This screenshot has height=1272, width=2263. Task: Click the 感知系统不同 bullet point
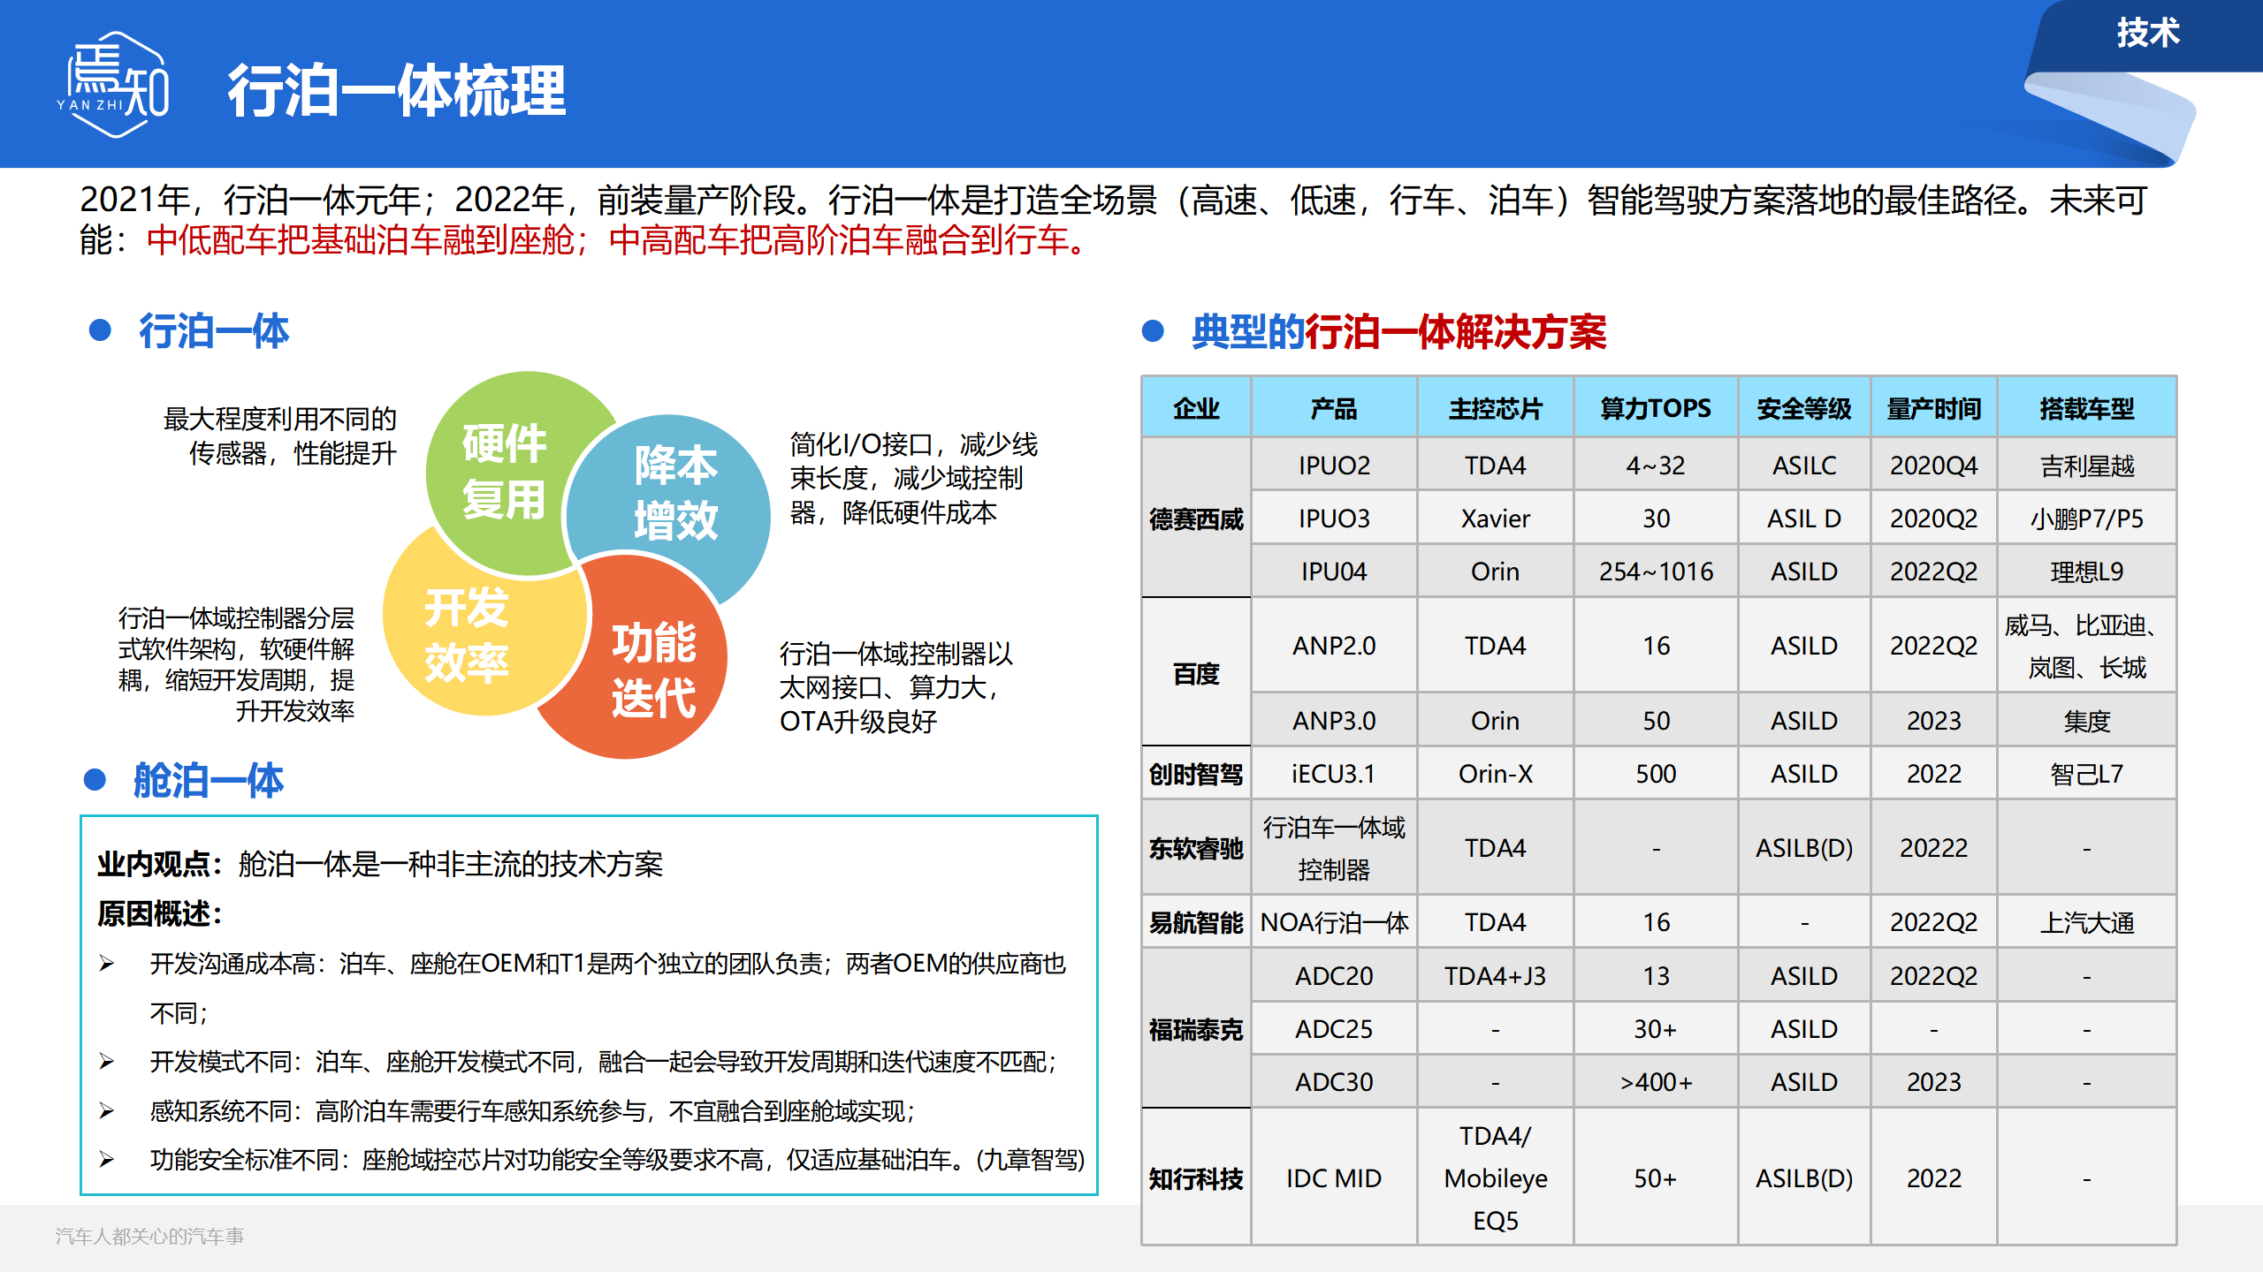point(508,1110)
